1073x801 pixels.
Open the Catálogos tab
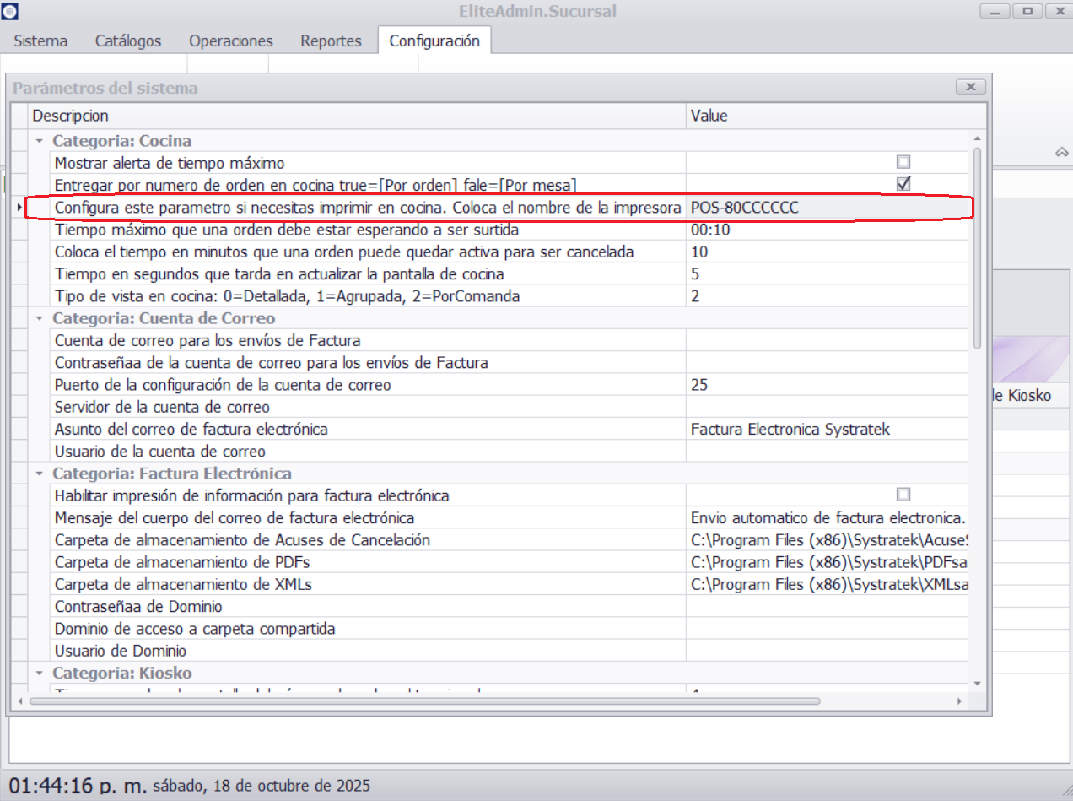[128, 41]
